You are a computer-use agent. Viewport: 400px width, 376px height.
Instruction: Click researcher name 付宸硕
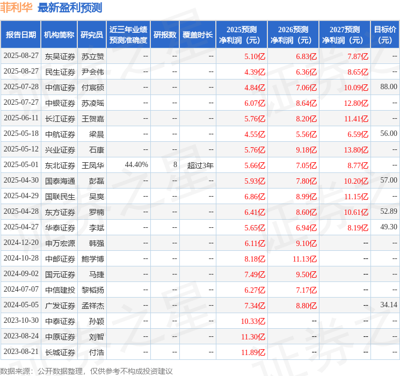[93, 88]
